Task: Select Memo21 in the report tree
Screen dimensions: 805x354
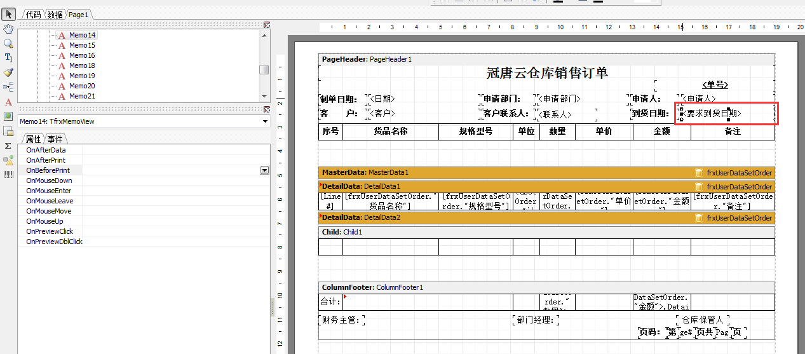Action: click(x=83, y=96)
